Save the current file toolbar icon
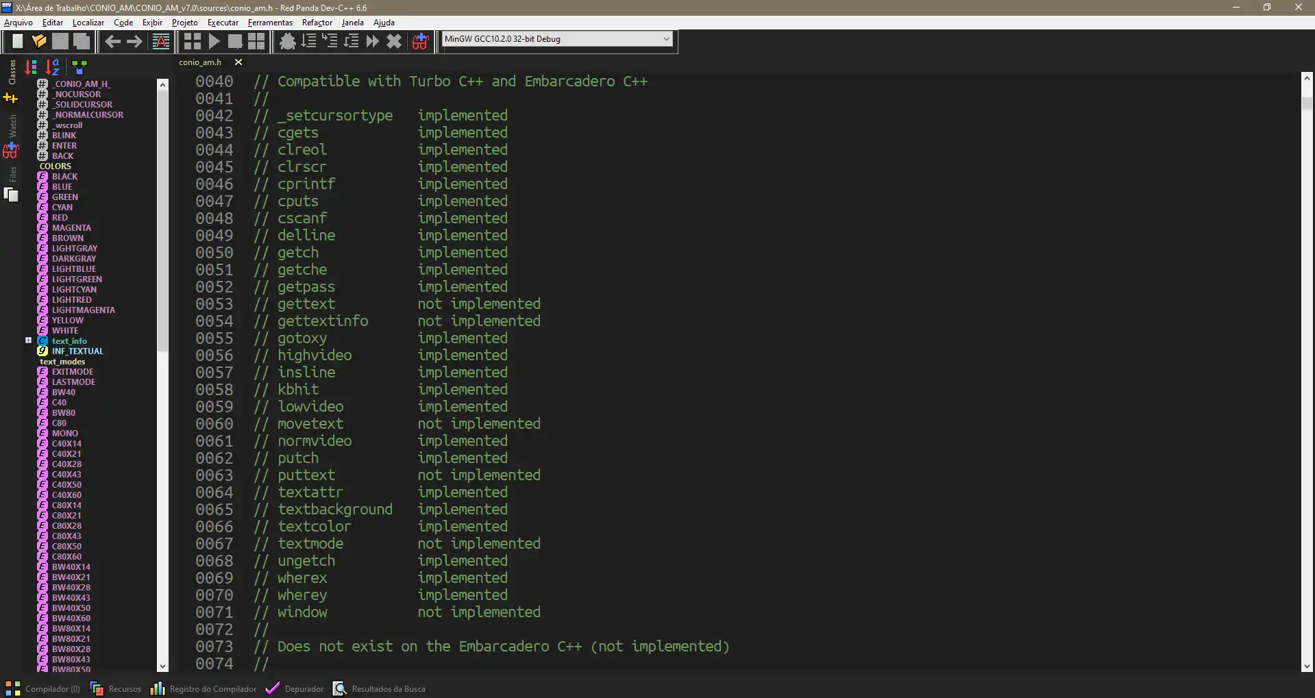 pyautogui.click(x=60, y=41)
